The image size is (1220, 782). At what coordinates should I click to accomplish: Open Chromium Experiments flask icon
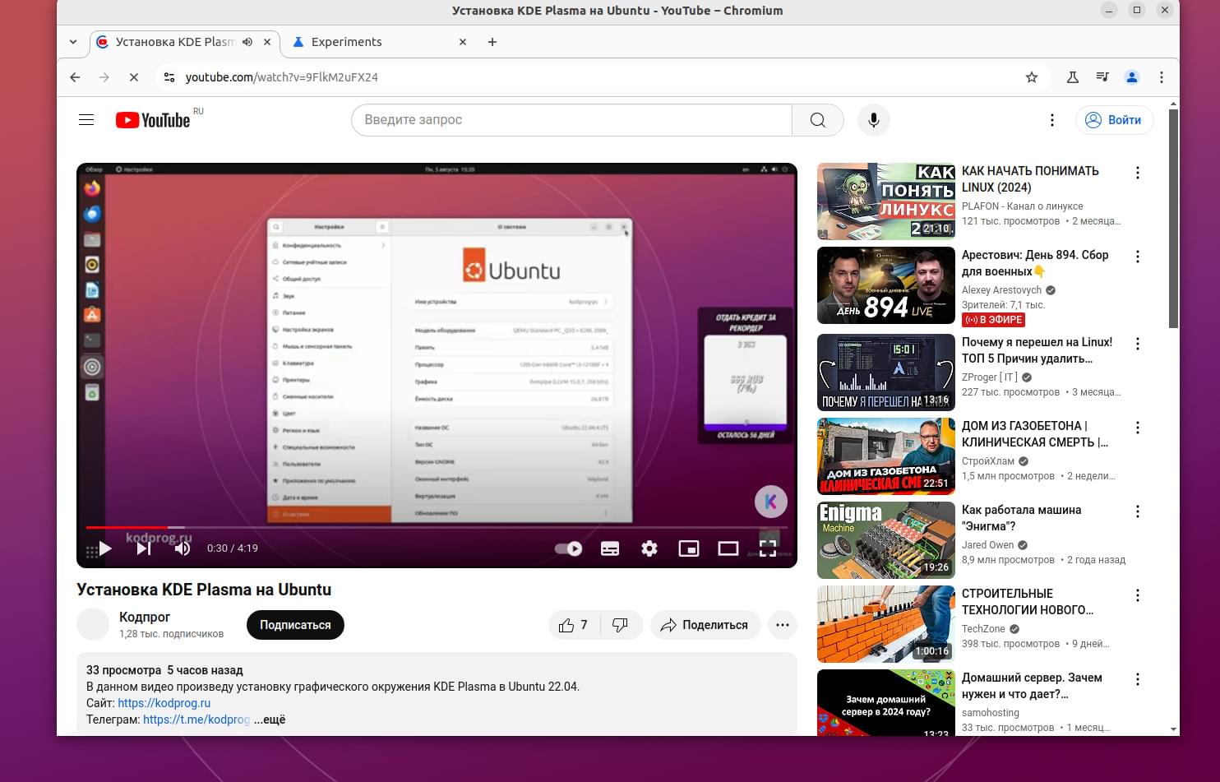(x=1073, y=77)
